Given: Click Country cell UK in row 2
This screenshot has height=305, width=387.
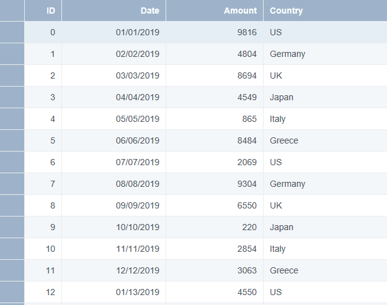Looking at the screenshot, I should click(325, 75).
